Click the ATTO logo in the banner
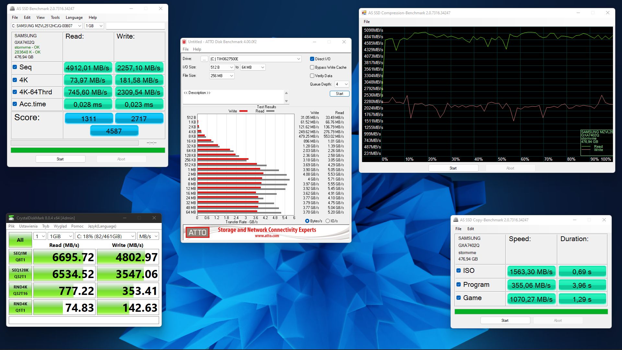Screen dimensions: 622x350 point(197,232)
